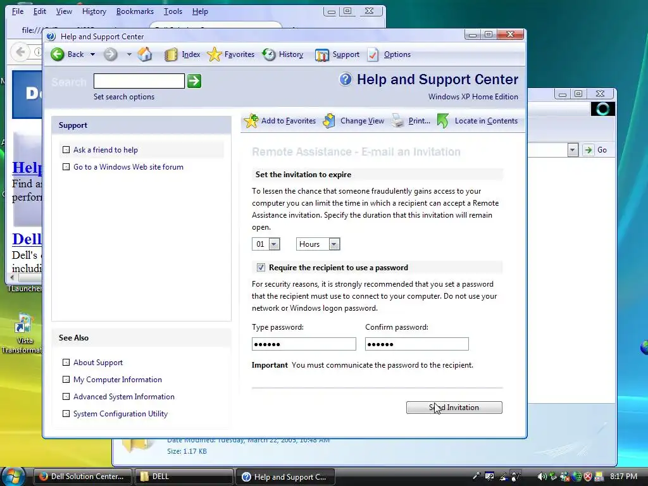The image size is (648, 486).
Task: Open the Forward button dropdown arrow
Action: 129,54
